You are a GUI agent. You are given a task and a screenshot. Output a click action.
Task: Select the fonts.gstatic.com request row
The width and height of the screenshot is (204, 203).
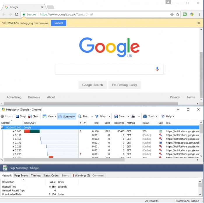(x=100, y=143)
